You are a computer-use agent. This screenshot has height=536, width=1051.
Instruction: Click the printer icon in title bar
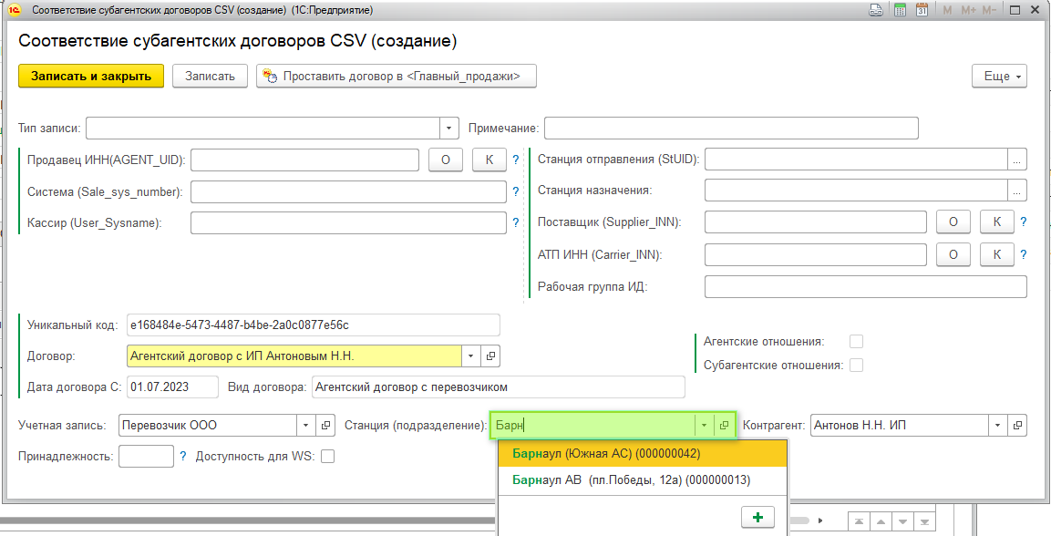coord(877,10)
